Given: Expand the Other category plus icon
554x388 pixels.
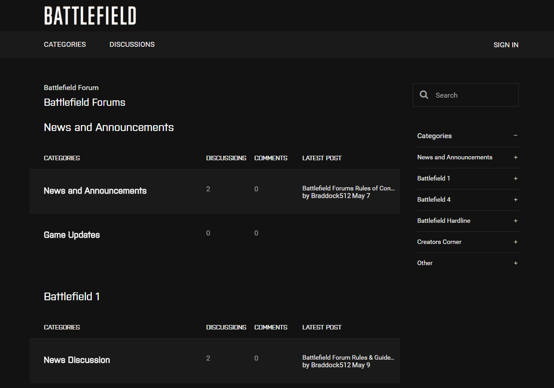Looking at the screenshot, I should [x=515, y=263].
